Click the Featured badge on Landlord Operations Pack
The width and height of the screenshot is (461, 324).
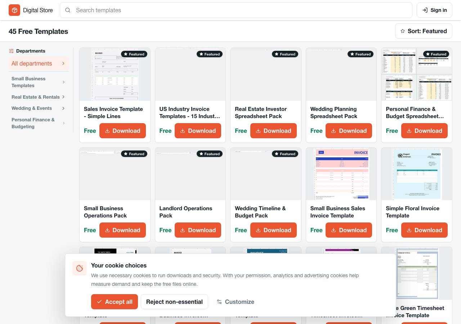pos(210,154)
